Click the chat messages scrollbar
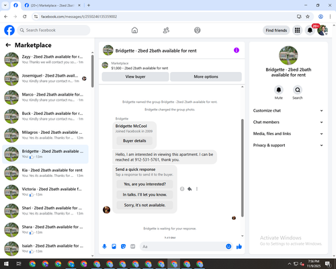The width and height of the screenshot is (336, 269). click(242, 168)
